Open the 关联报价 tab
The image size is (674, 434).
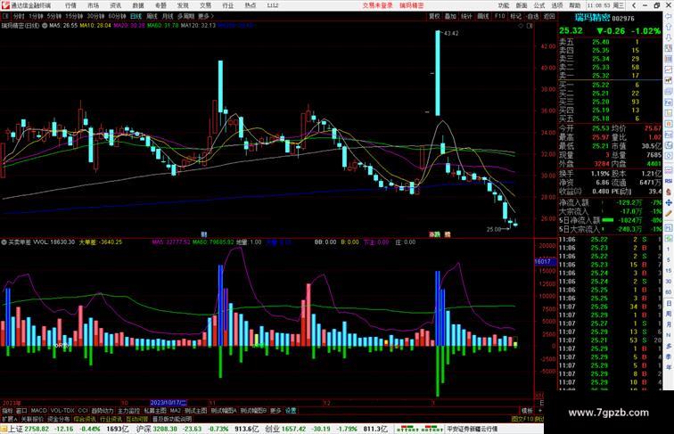32,419
